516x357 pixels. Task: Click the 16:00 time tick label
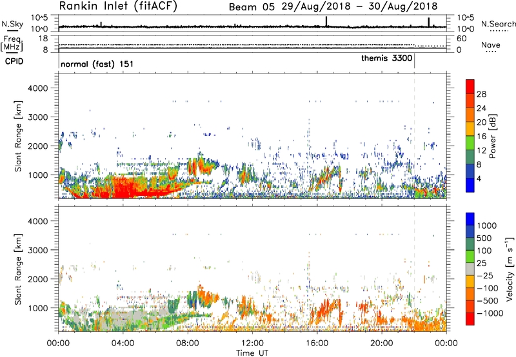point(317,343)
